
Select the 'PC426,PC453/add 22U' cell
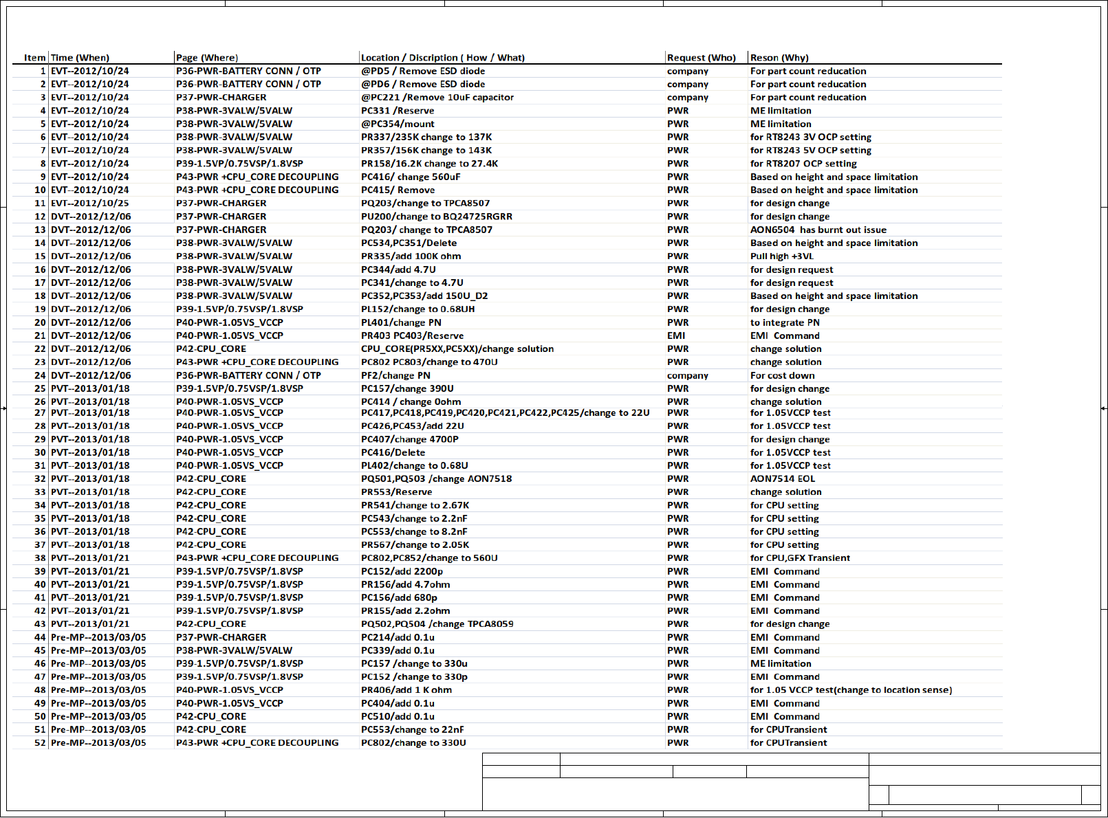413,425
